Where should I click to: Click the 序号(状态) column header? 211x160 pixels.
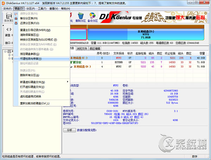point(103,53)
